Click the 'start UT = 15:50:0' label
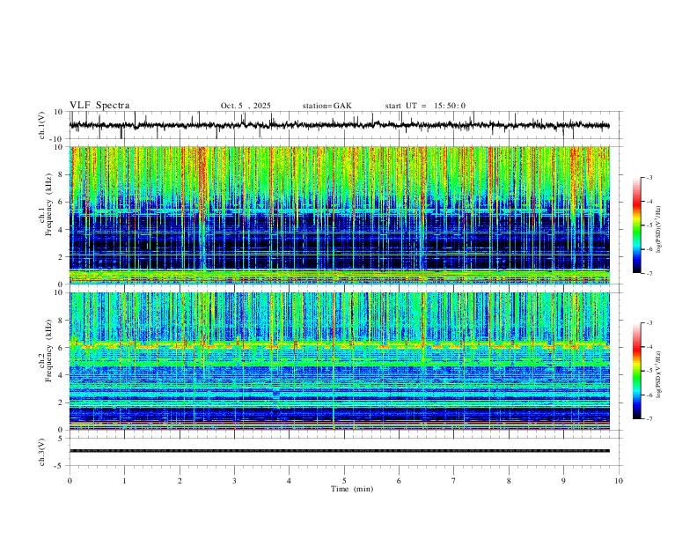The width and height of the screenshot is (697, 539). click(x=425, y=106)
